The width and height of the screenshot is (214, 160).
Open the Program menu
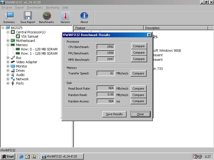[x=7, y=7]
